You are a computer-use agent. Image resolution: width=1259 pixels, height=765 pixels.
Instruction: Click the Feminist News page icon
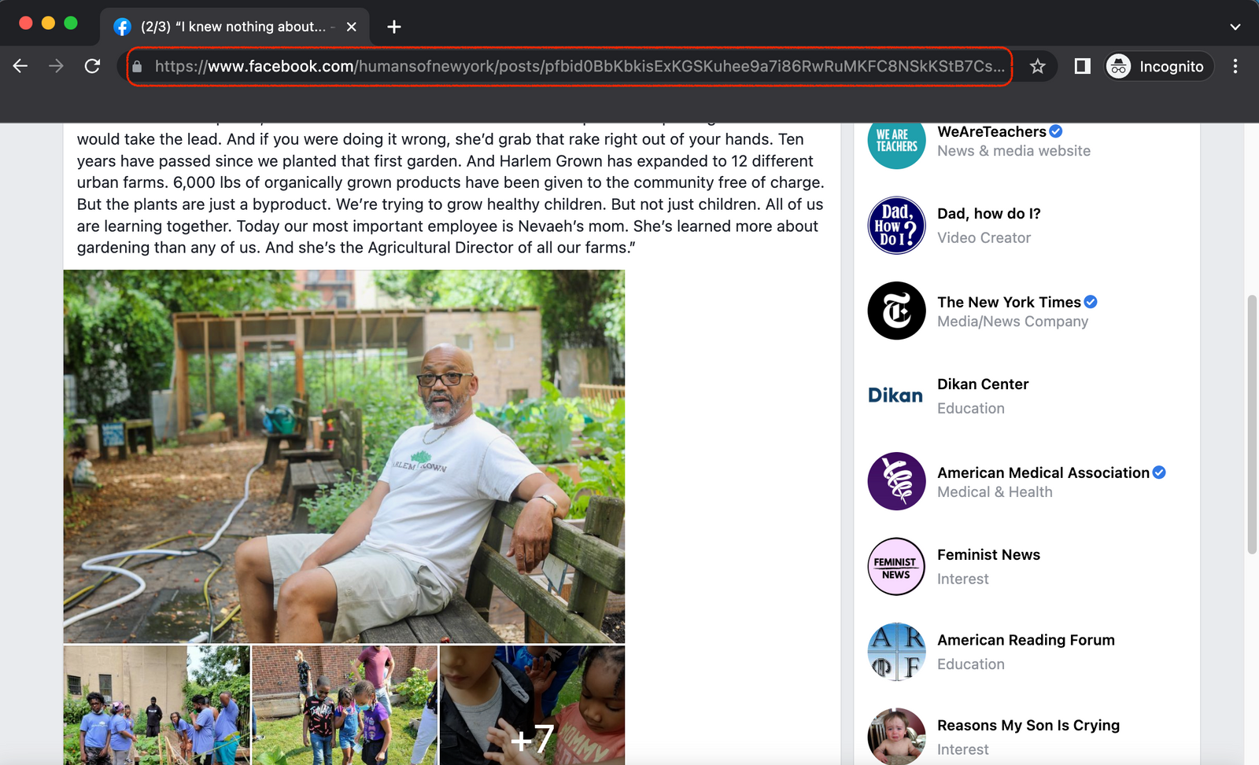click(x=896, y=566)
